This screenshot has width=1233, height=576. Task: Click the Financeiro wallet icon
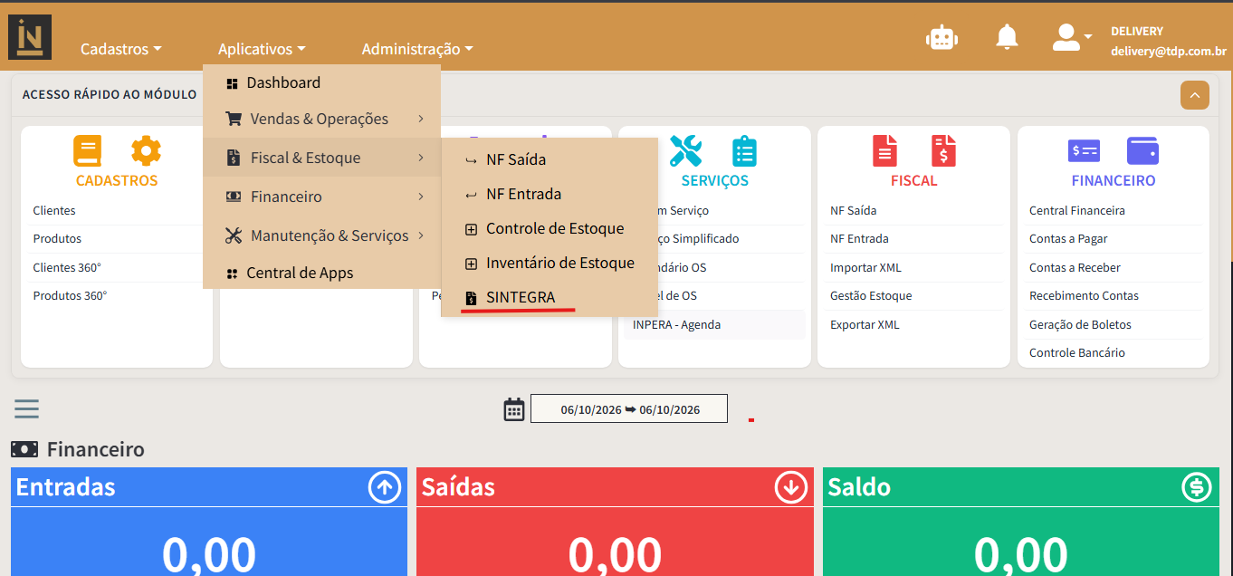(x=1142, y=150)
